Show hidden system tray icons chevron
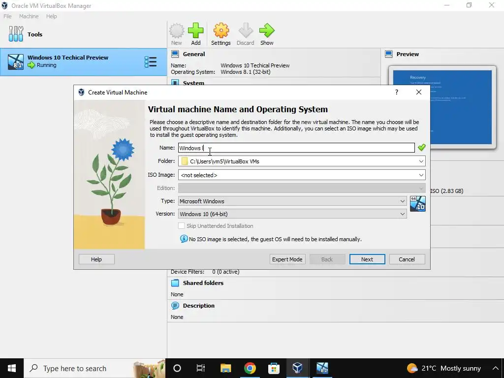This screenshot has height=378, width=504. tap(495, 368)
